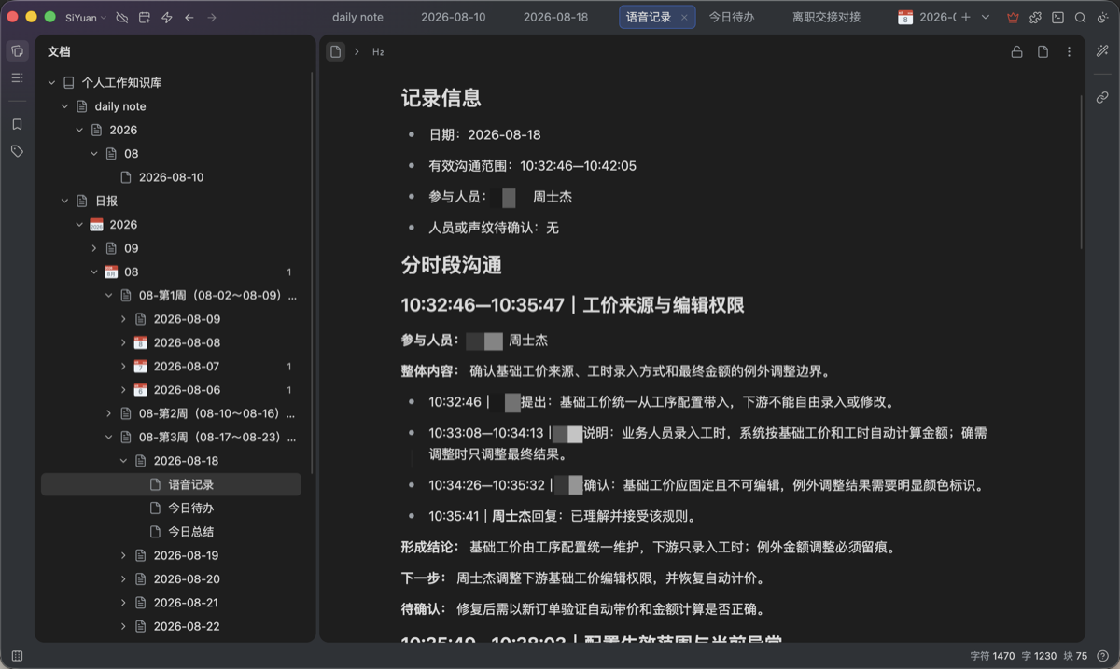The image size is (1120, 669).
Task: Click the cloud sync disabled icon
Action: point(122,18)
